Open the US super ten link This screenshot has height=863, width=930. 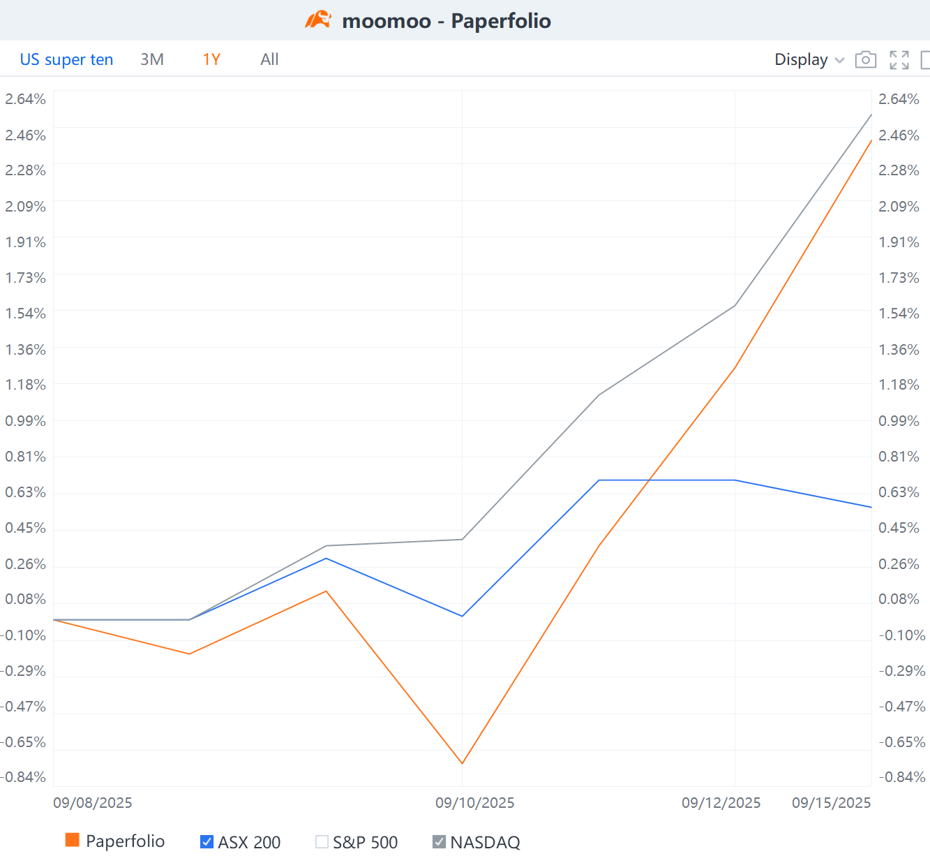click(66, 60)
